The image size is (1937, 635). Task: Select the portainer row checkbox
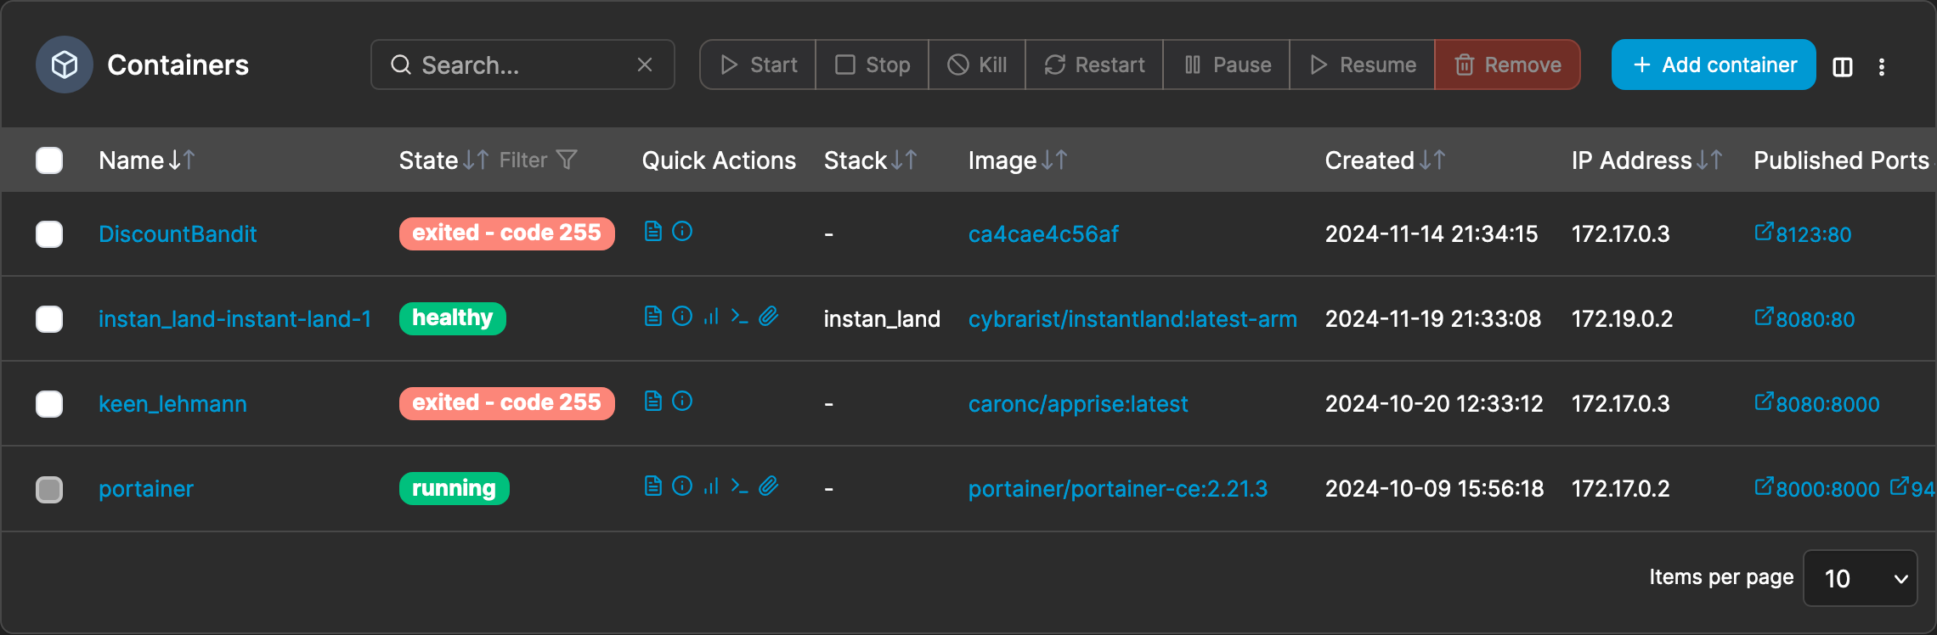[x=49, y=490]
